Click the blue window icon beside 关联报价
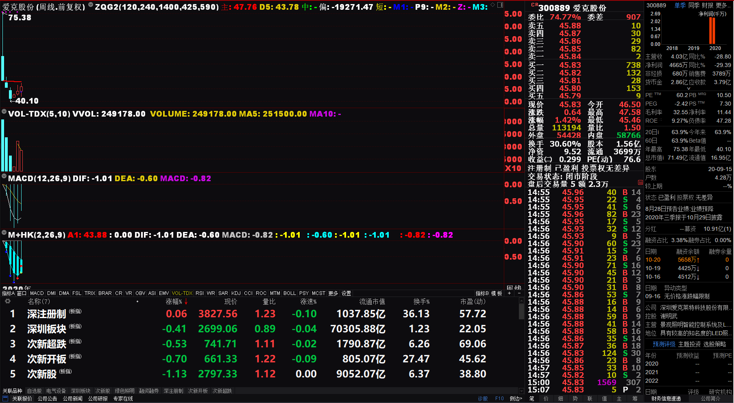734x403 pixels. (x=5, y=399)
